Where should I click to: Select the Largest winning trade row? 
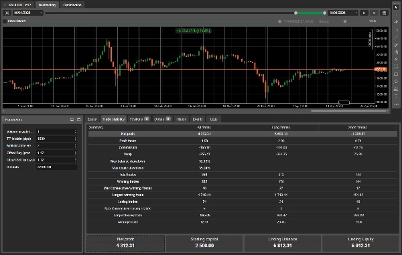243,195
